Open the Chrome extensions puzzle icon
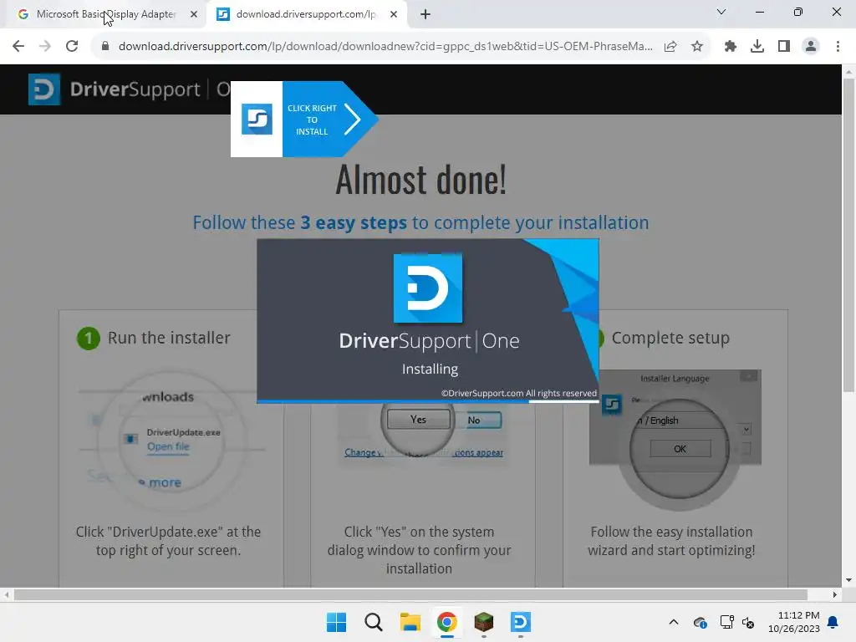 pos(731,47)
